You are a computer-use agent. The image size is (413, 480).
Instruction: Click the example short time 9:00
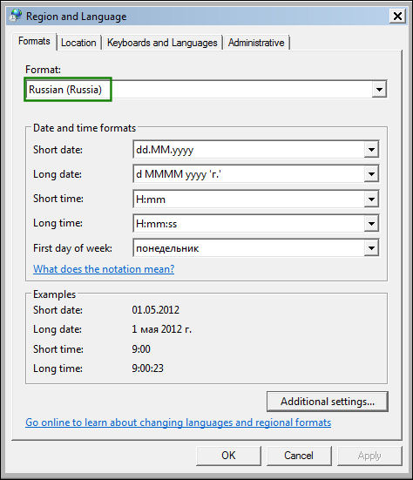click(141, 349)
